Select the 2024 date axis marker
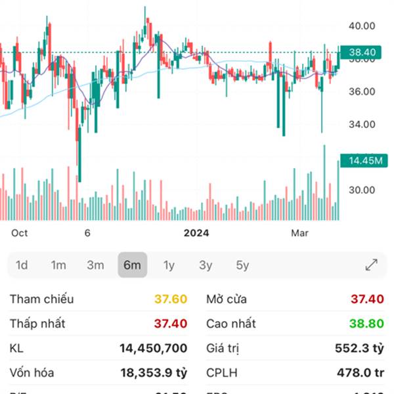Image resolution: width=394 pixels, height=394 pixels. click(x=196, y=232)
